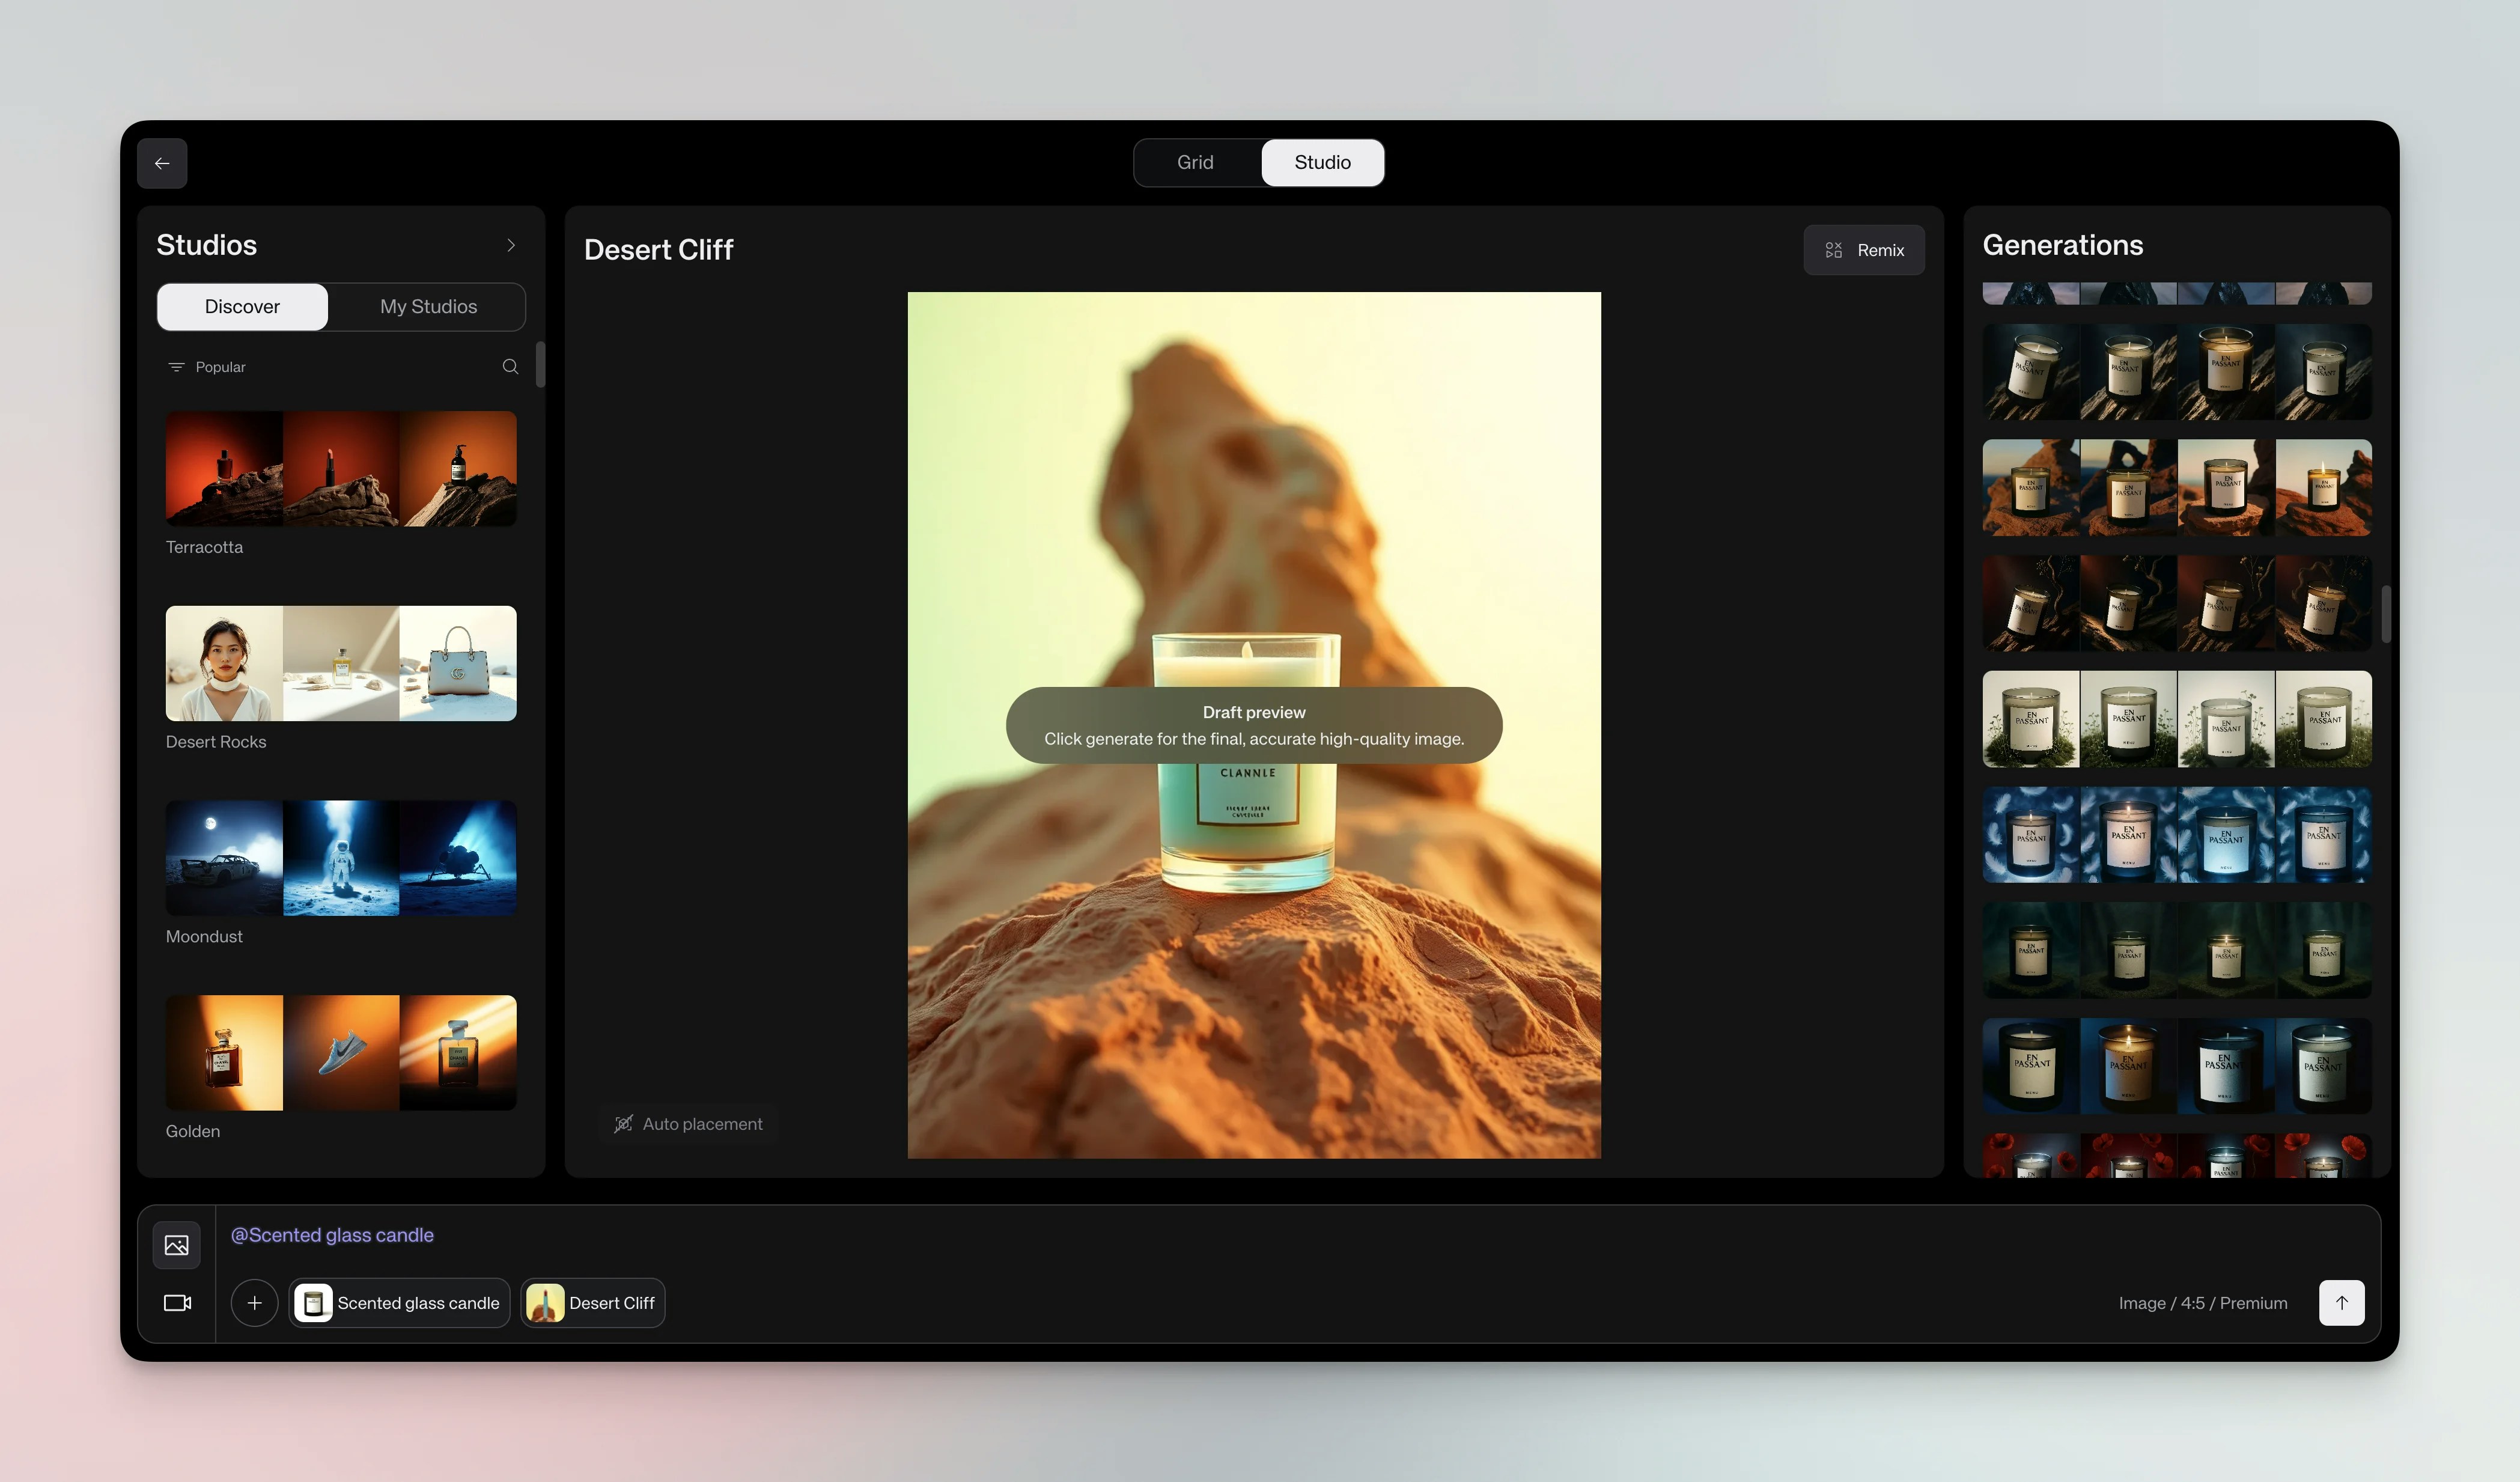This screenshot has height=1482, width=2520.
Task: Click the plus button to add reference
Action: [254, 1303]
